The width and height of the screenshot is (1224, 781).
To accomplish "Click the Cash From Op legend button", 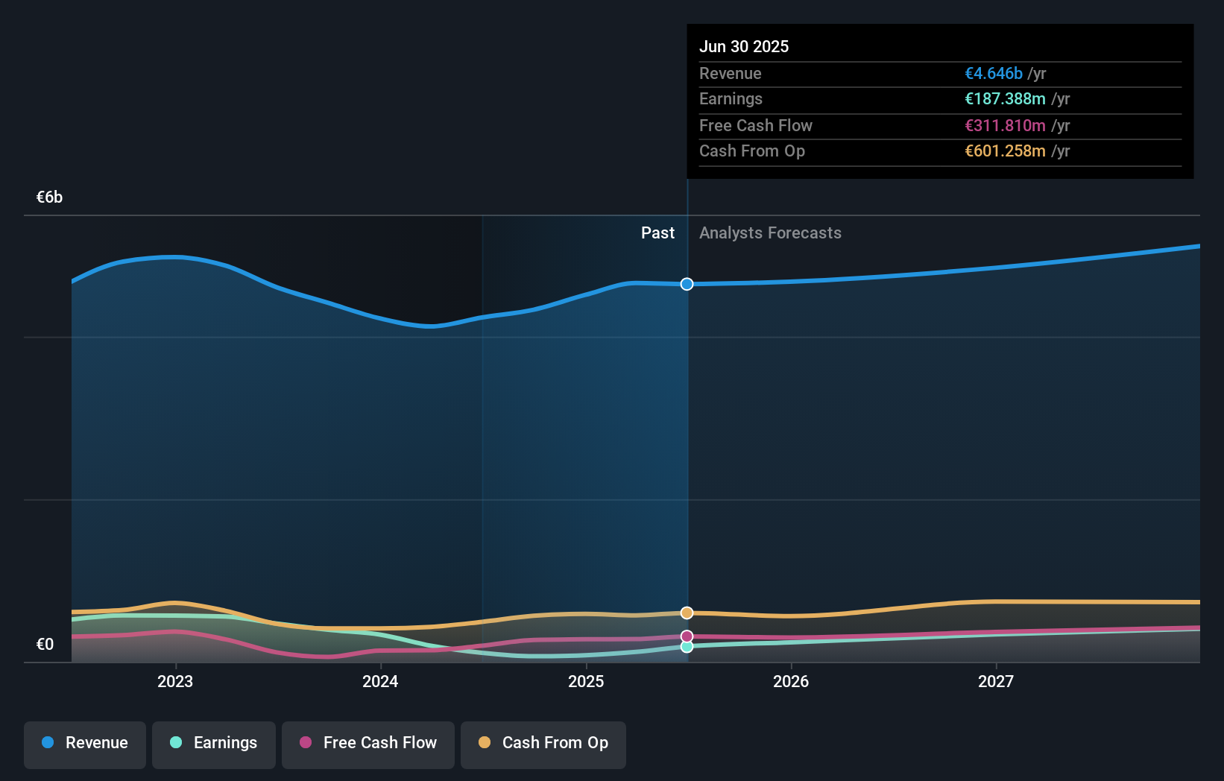I will [x=543, y=744].
